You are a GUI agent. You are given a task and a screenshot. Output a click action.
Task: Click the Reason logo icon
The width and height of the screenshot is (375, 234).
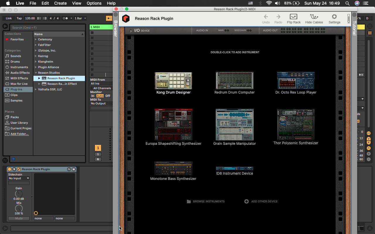(x=126, y=18)
